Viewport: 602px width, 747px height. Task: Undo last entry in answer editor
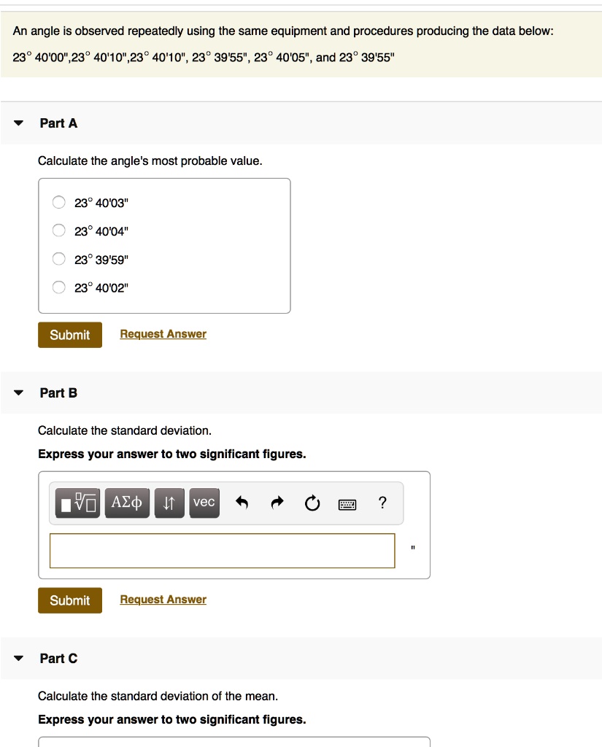(x=243, y=503)
